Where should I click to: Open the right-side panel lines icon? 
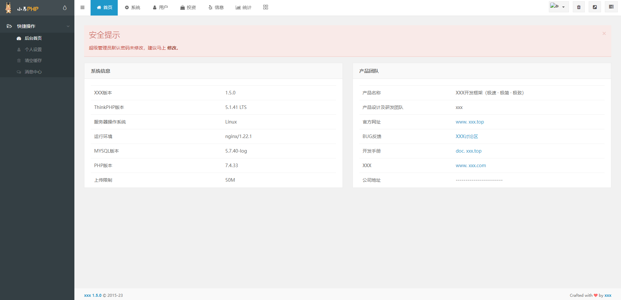coord(611,7)
